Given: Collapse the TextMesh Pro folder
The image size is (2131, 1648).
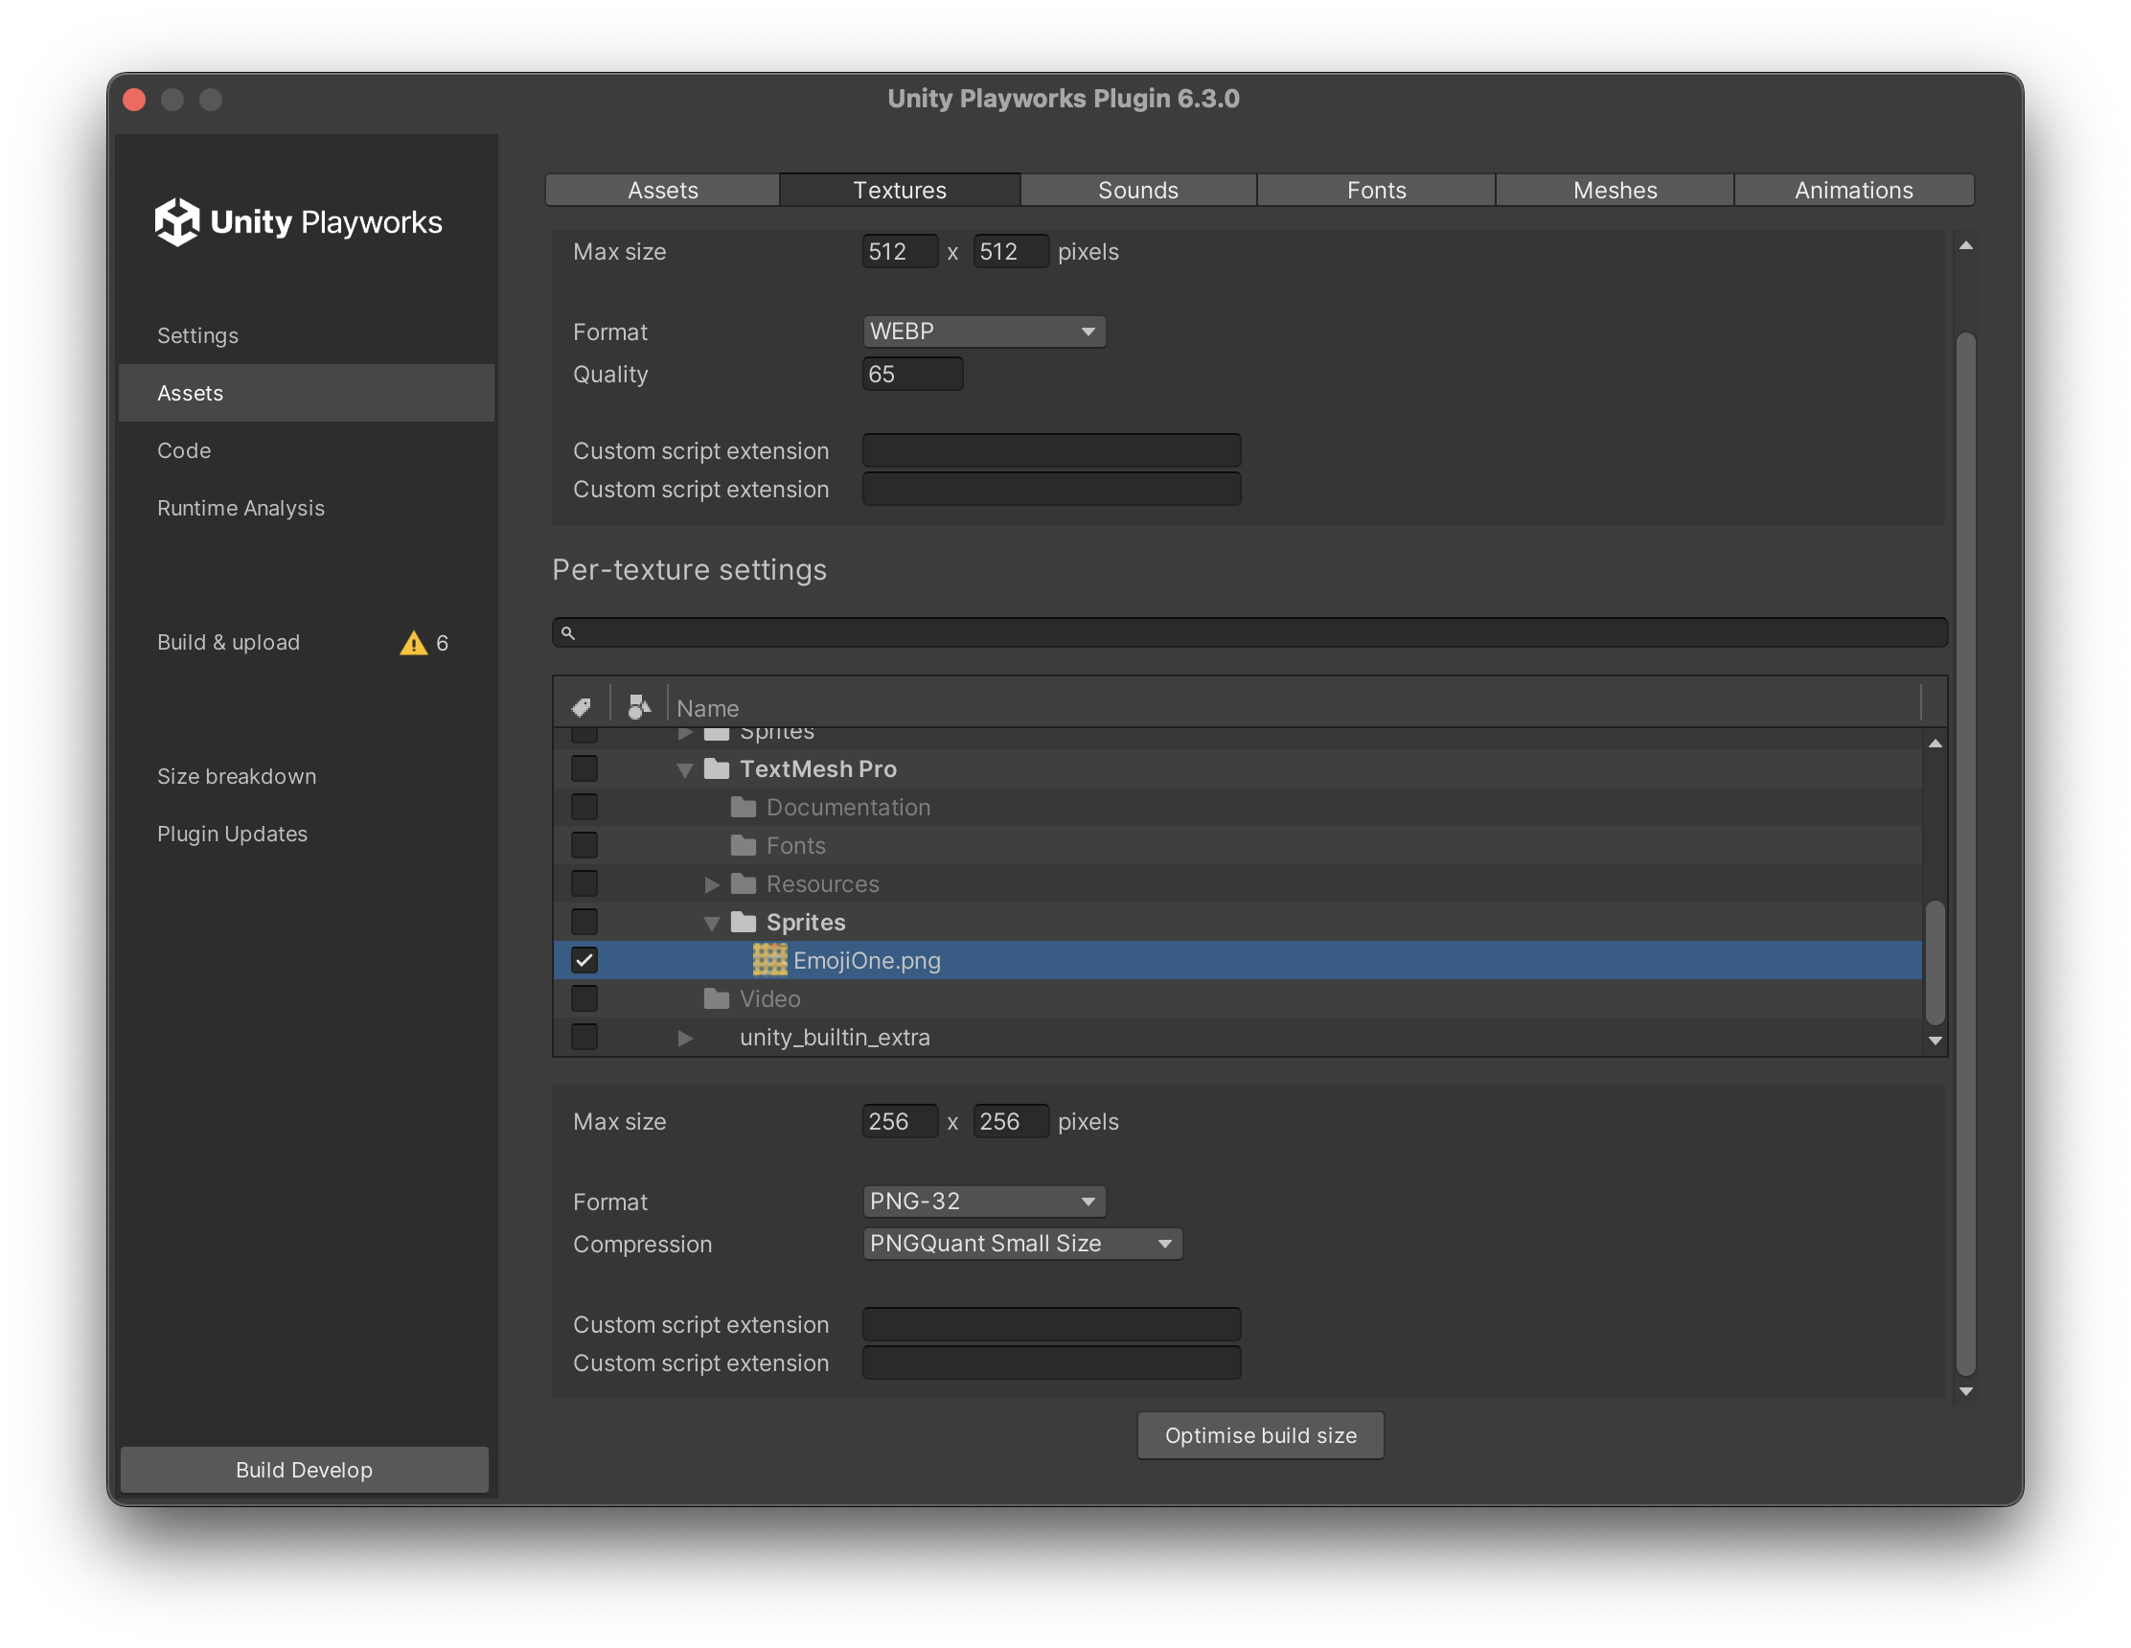Looking at the screenshot, I should (685, 769).
